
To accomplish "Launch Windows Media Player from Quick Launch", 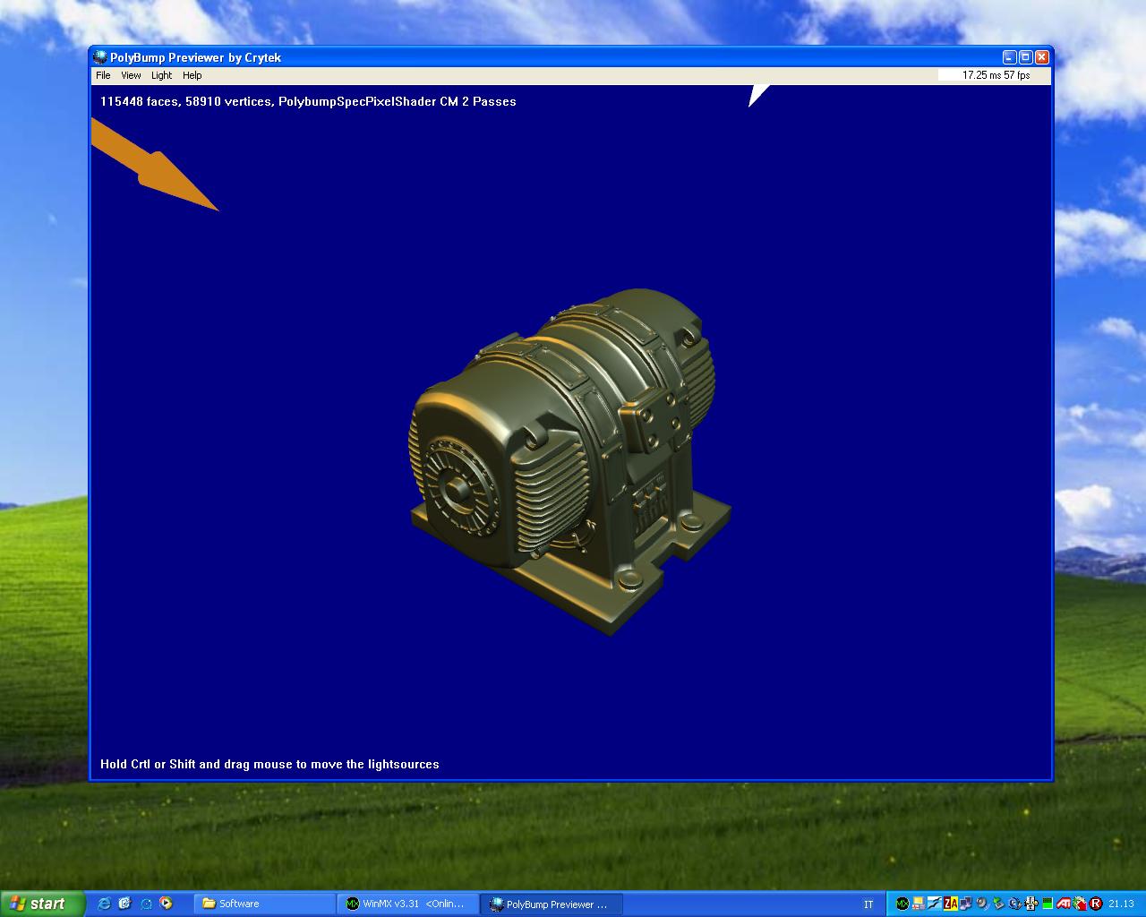I will (x=166, y=904).
